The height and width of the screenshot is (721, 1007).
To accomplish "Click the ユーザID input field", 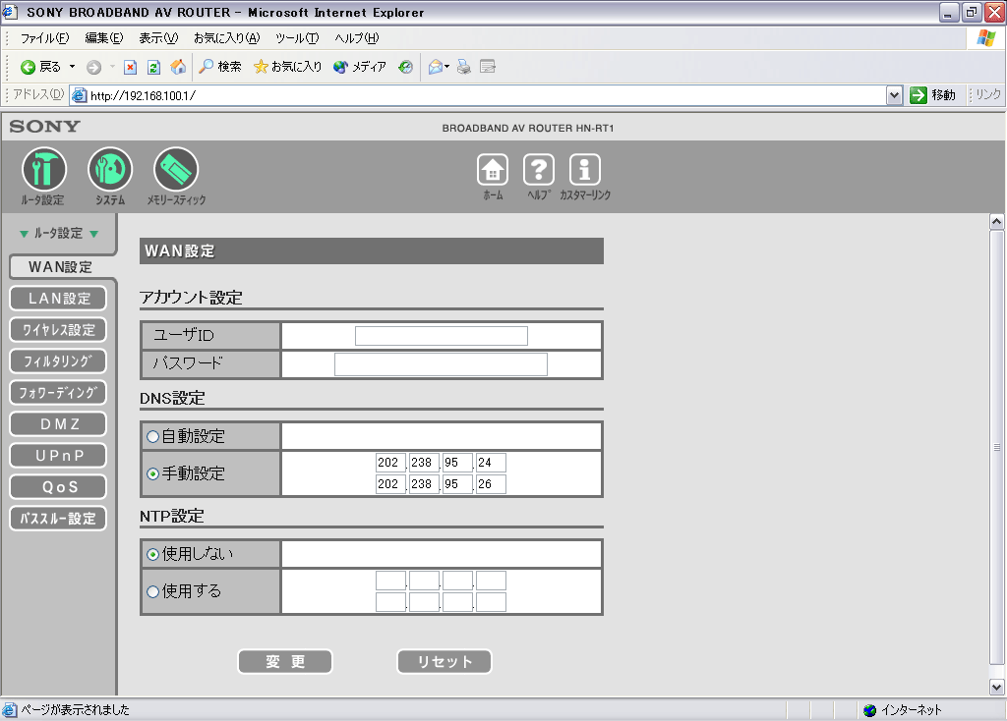I will 442,336.
